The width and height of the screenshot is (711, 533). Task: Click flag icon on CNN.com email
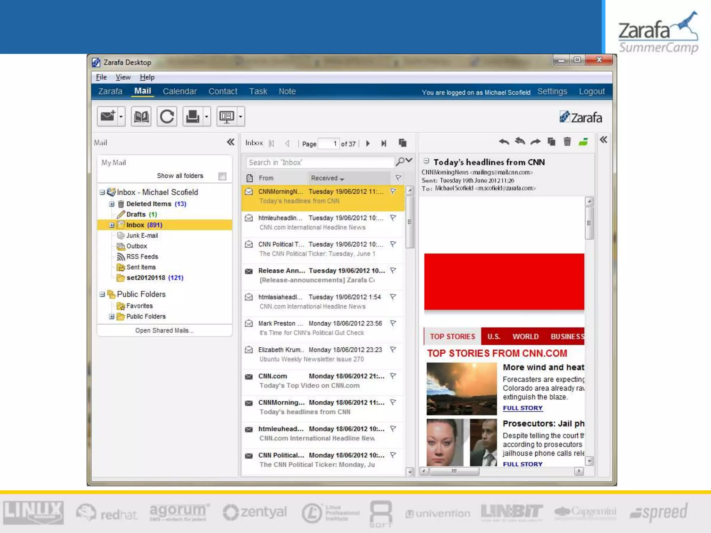pos(393,376)
